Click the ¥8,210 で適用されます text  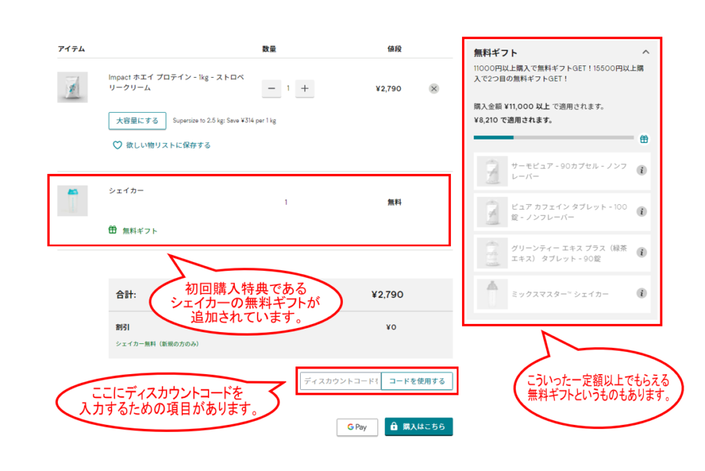point(513,120)
